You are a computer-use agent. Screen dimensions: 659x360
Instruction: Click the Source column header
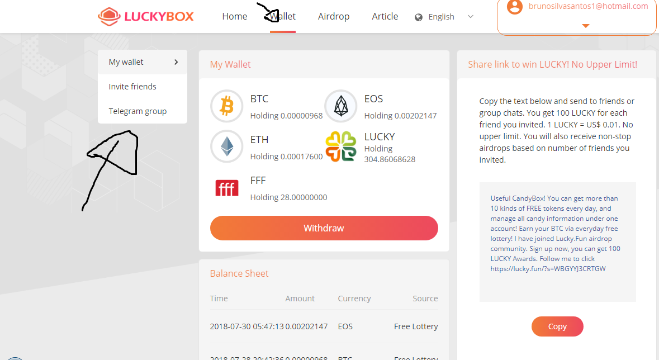(425, 299)
